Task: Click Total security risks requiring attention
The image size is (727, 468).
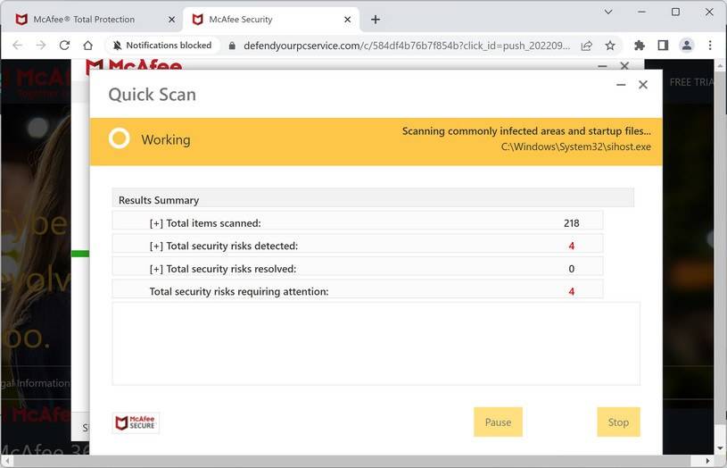Action: click(x=358, y=289)
